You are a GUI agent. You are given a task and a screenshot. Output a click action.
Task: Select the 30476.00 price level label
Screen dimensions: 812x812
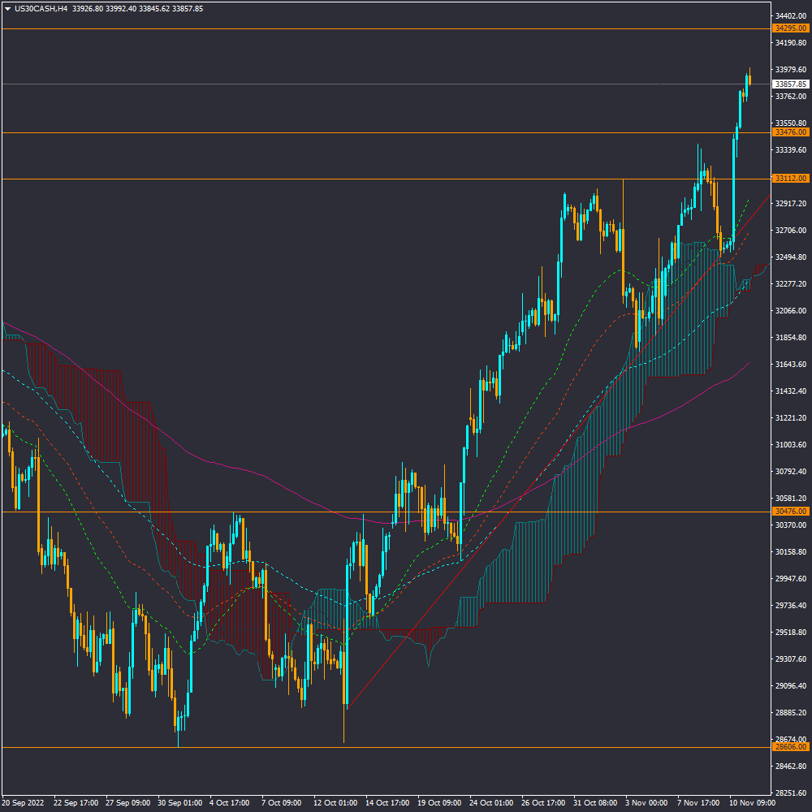pos(790,512)
